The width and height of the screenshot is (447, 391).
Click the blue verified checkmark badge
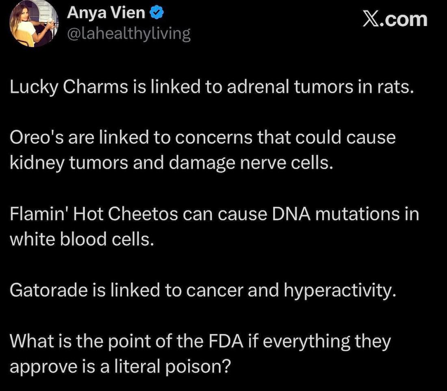[x=157, y=14]
